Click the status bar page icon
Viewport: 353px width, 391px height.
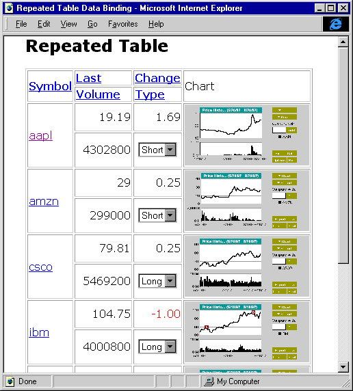(10, 381)
